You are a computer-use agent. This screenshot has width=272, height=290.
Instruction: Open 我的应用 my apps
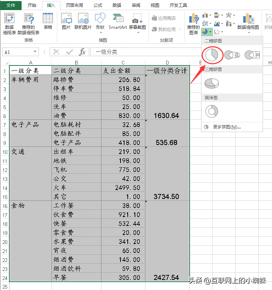point(164,29)
